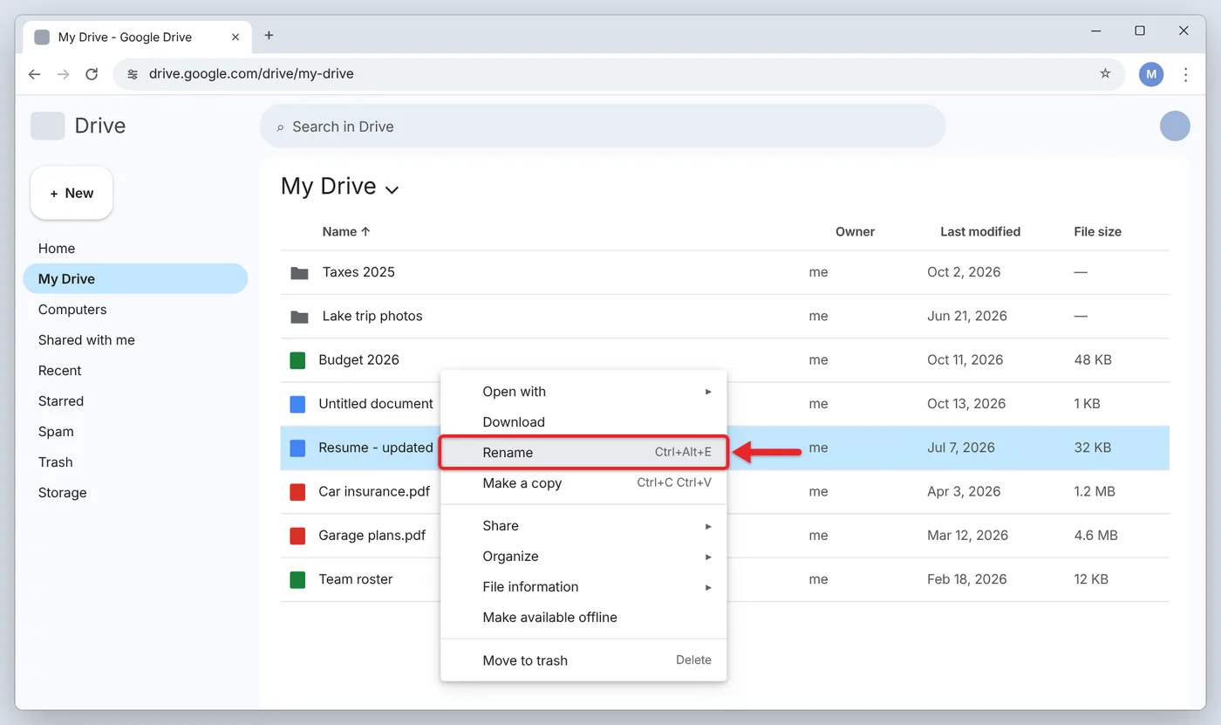
Task: Select the Taxes 2025 folder name
Action: click(358, 272)
